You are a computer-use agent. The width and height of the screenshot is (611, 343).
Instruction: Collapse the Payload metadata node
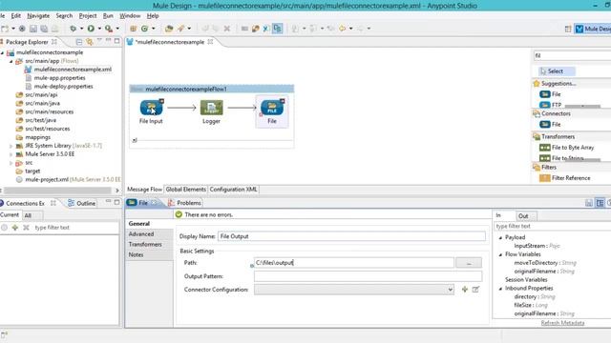click(500, 237)
